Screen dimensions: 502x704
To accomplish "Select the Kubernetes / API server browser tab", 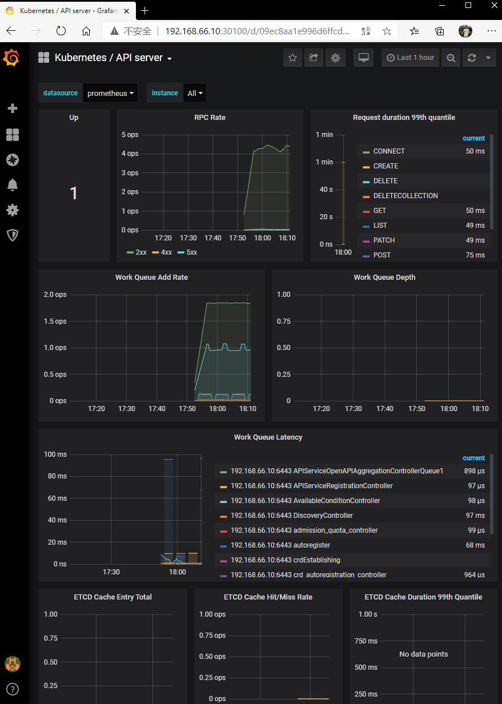I will 67,10.
